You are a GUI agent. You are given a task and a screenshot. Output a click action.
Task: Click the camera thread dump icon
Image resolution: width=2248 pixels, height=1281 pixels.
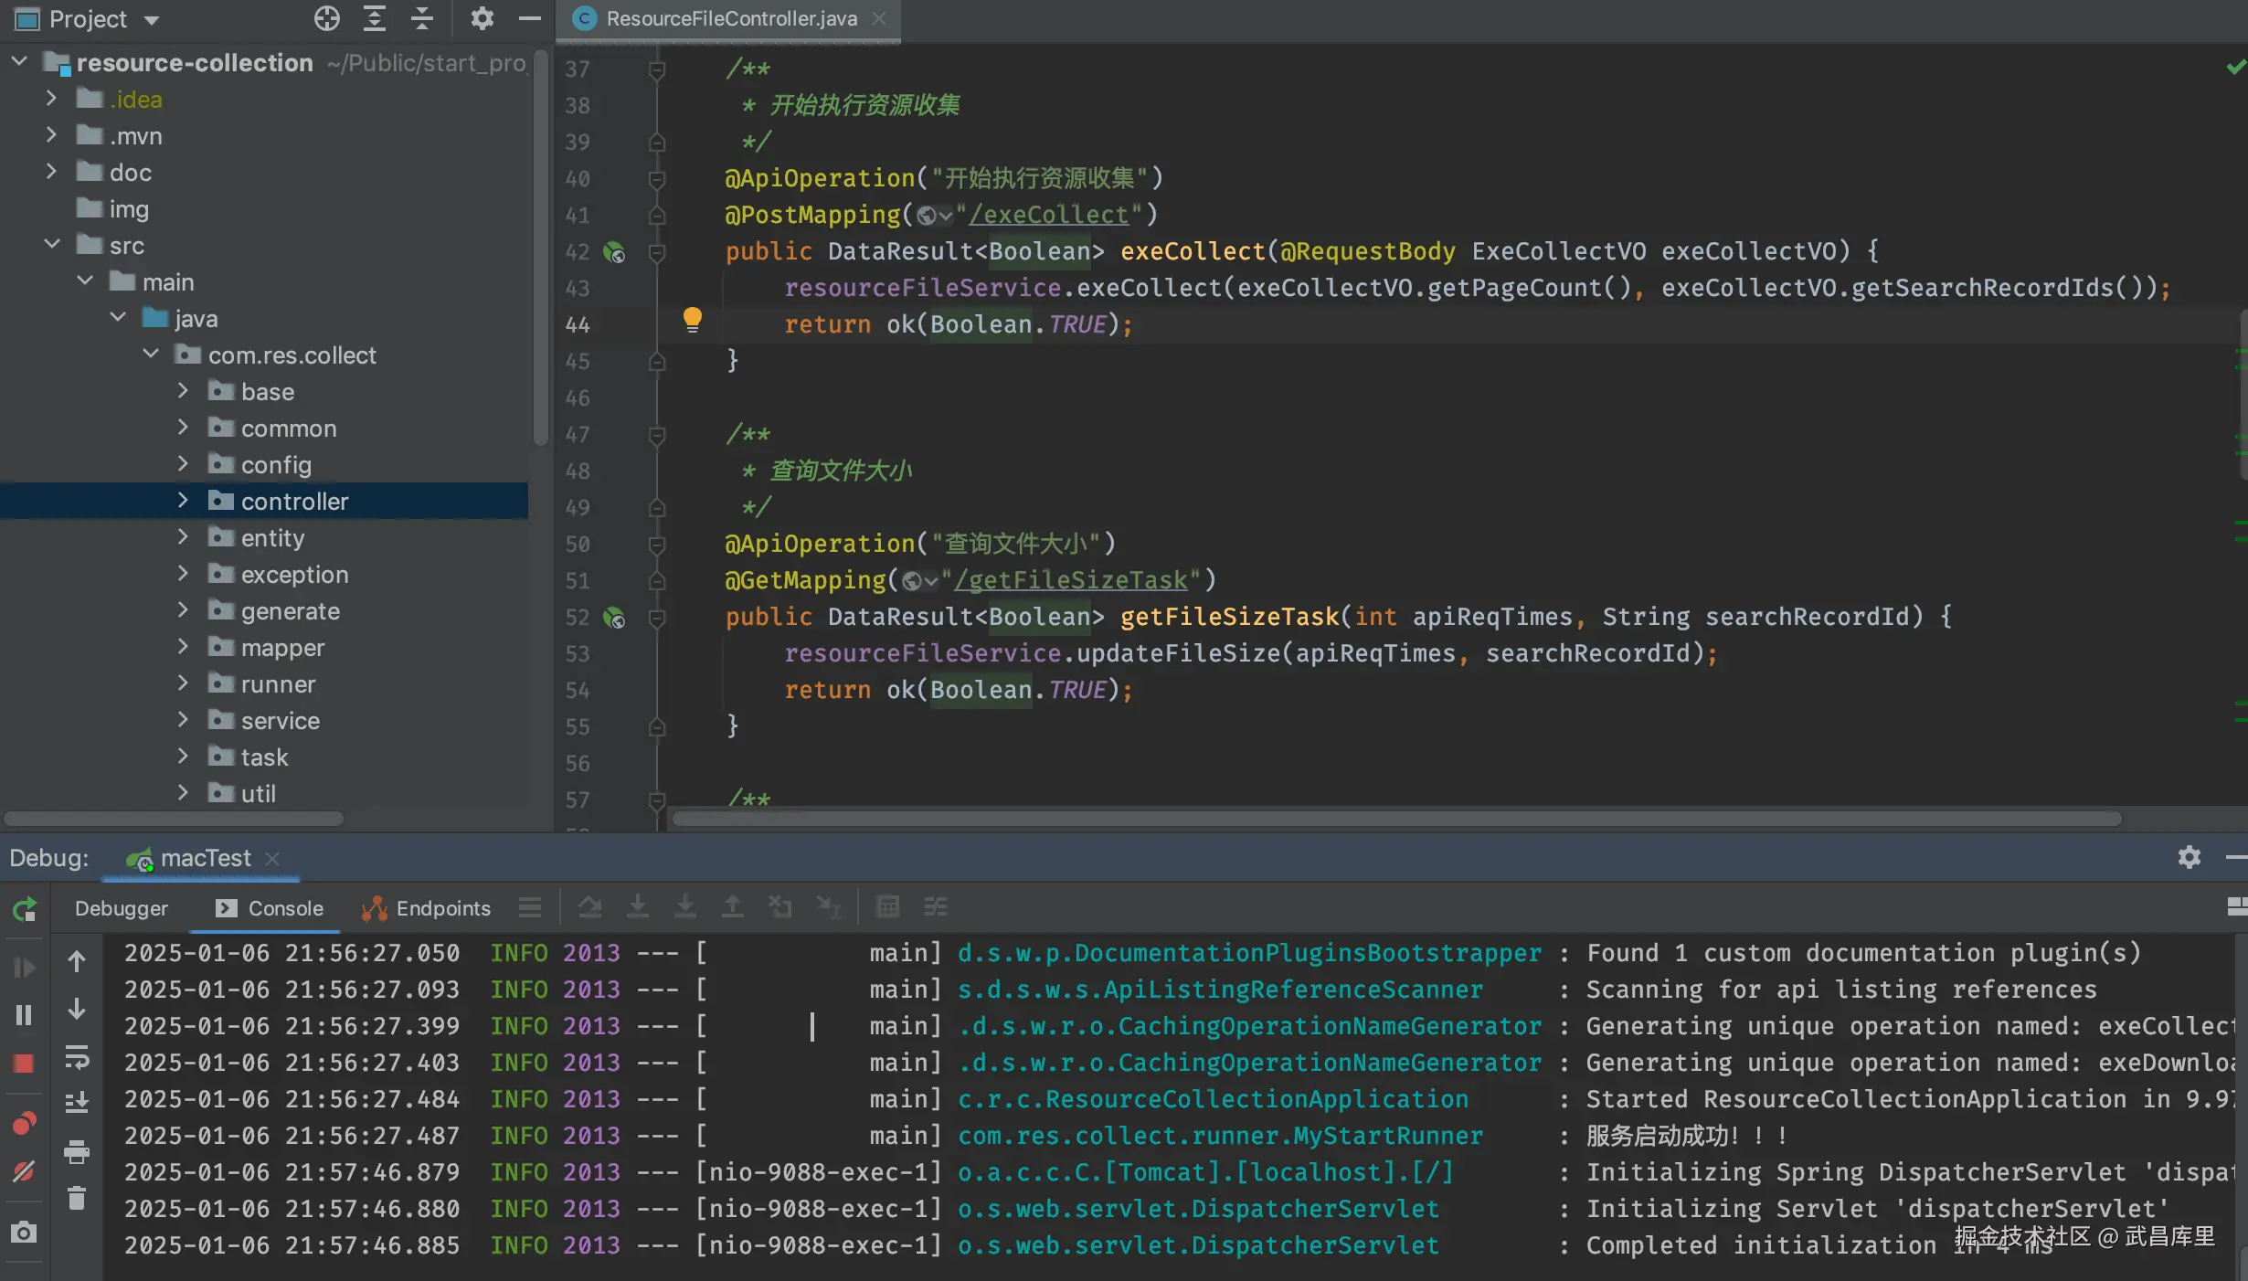24,1233
